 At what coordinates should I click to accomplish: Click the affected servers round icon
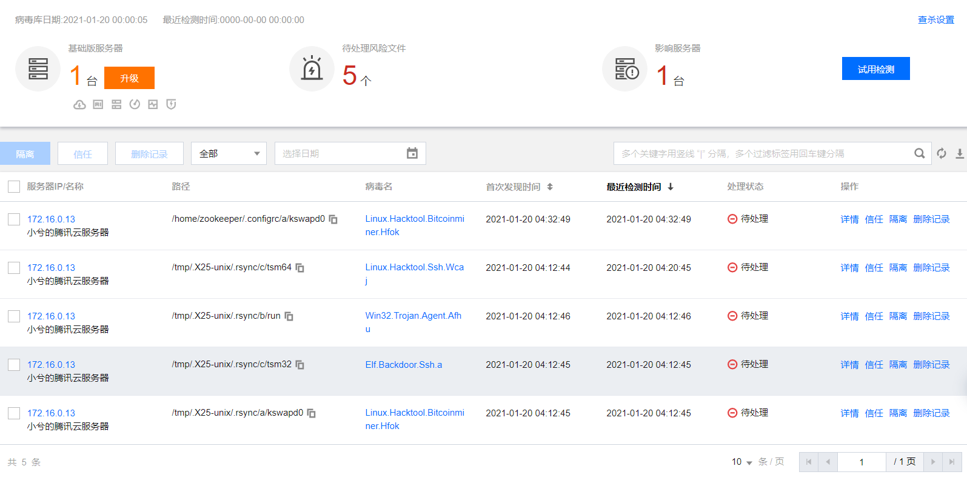(x=625, y=69)
